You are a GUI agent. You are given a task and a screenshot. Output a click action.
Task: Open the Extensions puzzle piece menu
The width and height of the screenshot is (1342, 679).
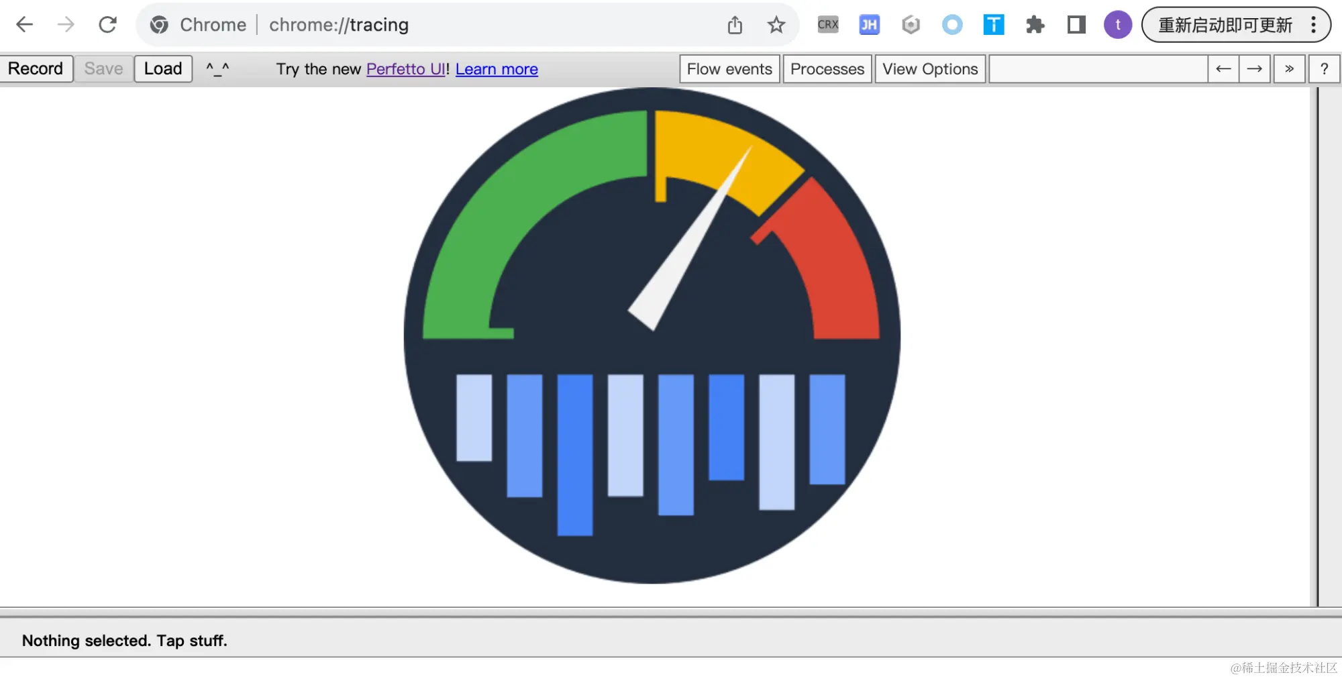[x=1035, y=25]
